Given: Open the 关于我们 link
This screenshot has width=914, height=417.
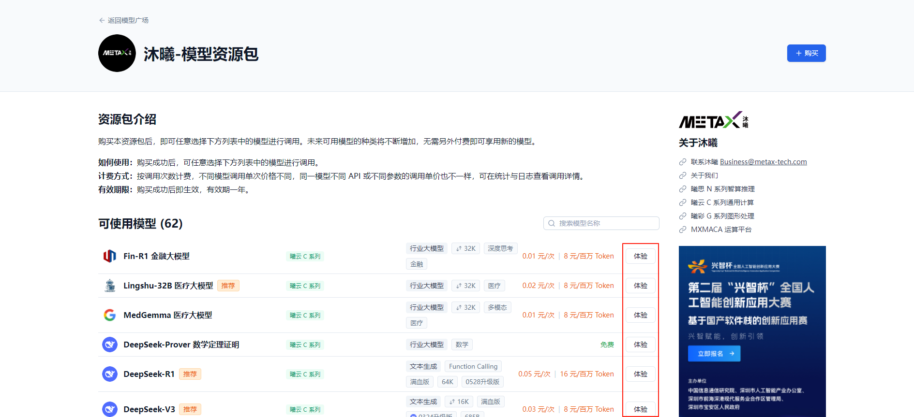Looking at the screenshot, I should click(704, 175).
